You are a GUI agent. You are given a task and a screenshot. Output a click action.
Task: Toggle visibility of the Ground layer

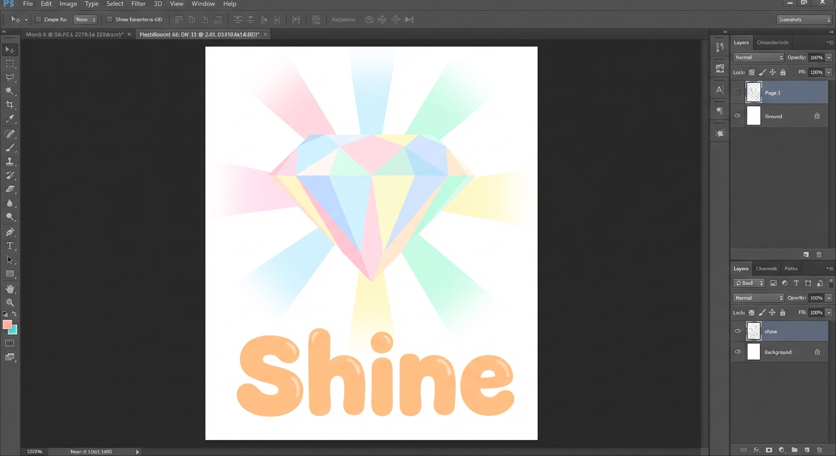(737, 116)
